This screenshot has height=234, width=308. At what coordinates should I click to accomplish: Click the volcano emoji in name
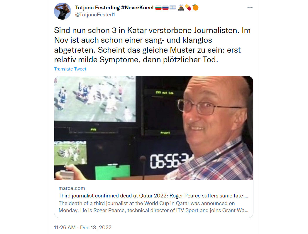click(181, 8)
